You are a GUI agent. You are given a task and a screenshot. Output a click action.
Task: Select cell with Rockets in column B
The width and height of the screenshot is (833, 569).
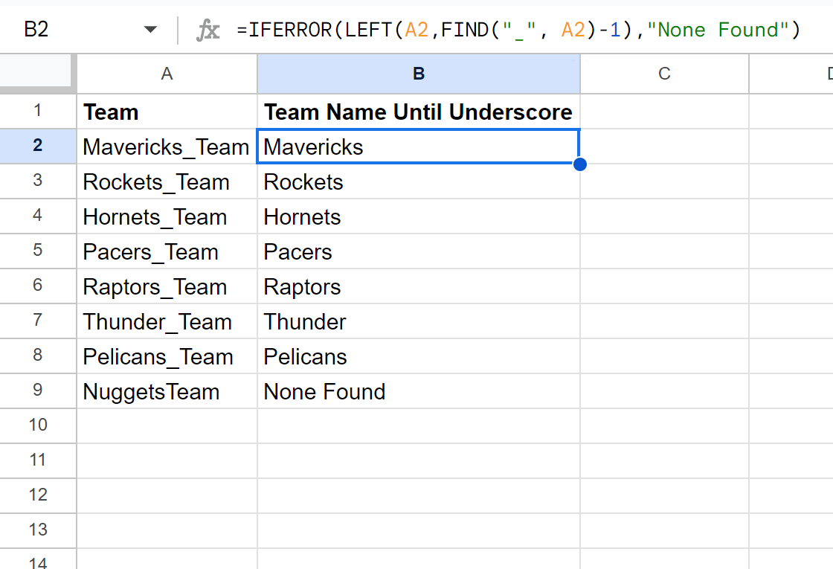(418, 182)
